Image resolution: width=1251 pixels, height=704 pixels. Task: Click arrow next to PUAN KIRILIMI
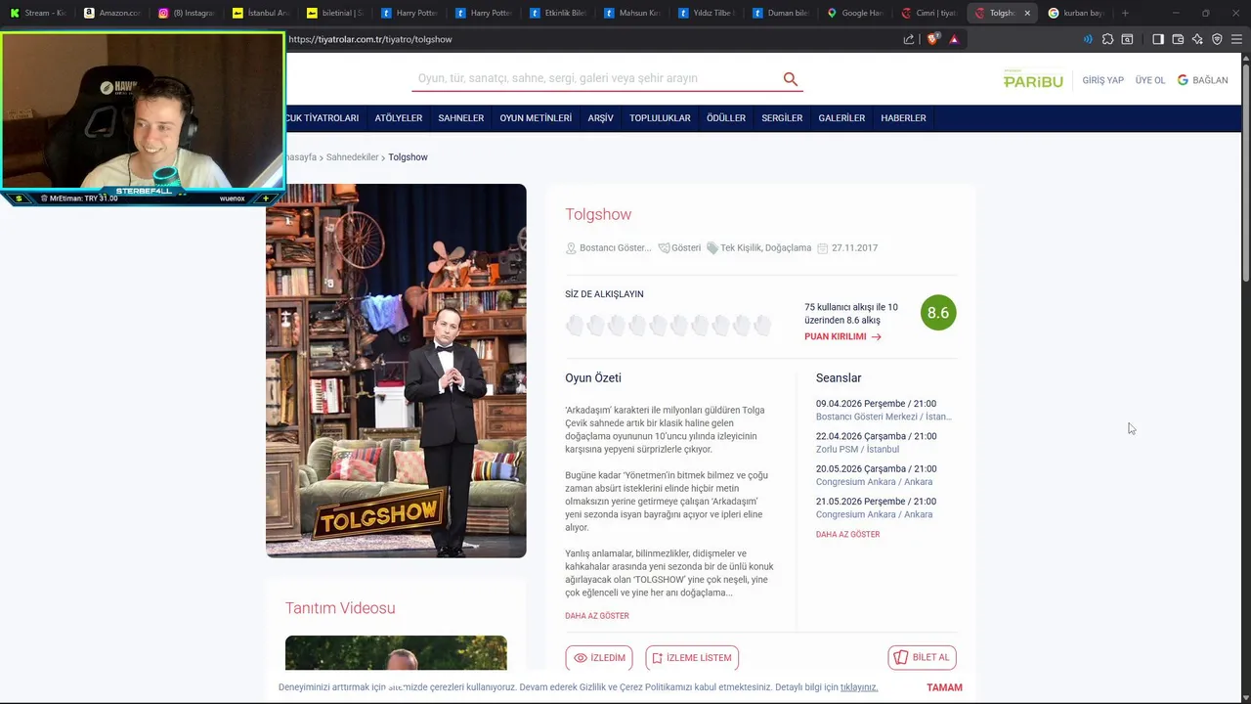(876, 336)
